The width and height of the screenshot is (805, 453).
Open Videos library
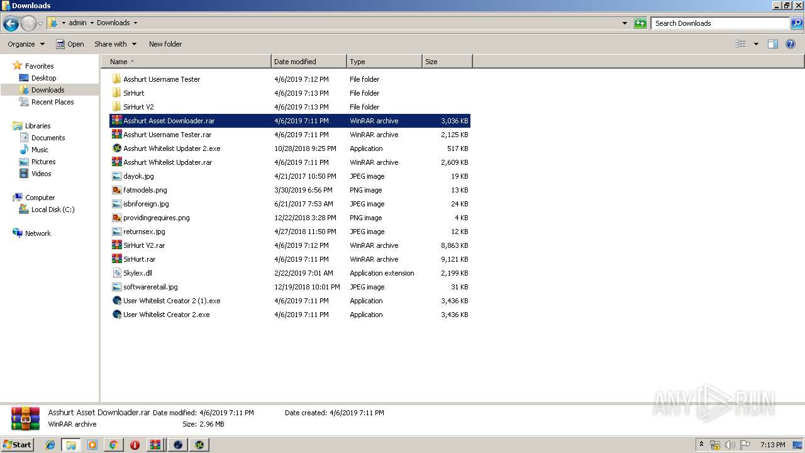(x=41, y=174)
